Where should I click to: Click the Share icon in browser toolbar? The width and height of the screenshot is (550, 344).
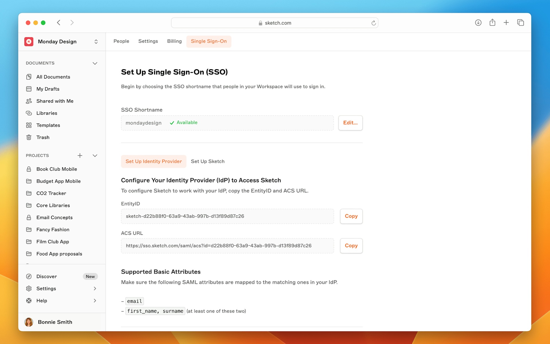click(x=492, y=22)
